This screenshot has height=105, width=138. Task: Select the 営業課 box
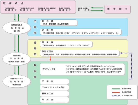66,44
